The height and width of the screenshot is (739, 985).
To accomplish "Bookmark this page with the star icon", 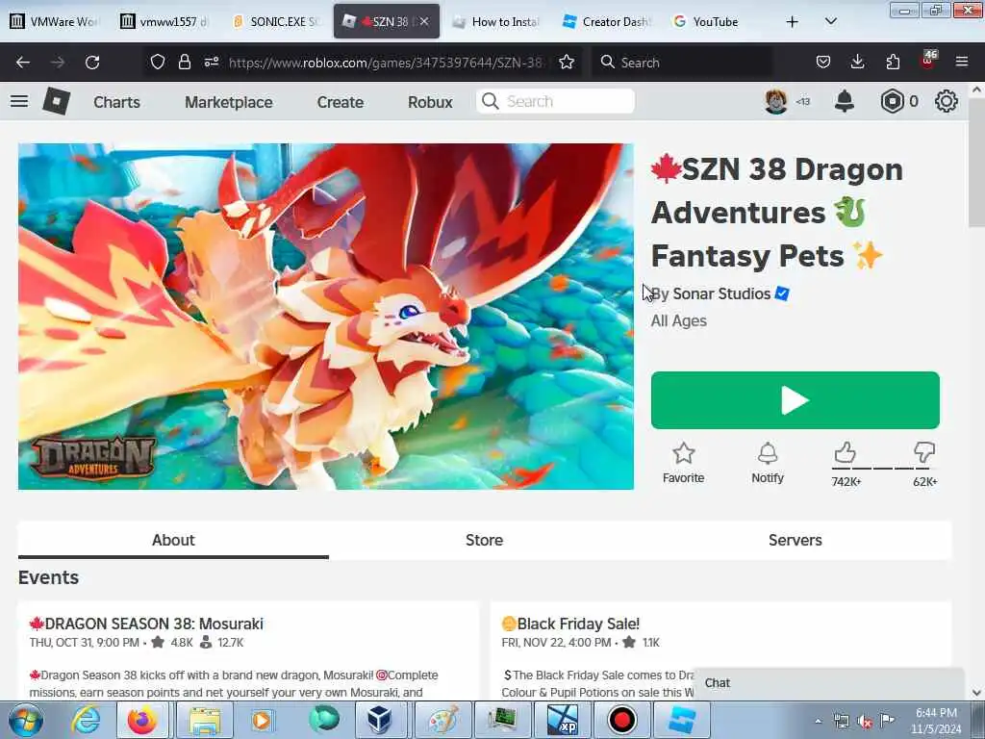I will coord(567,62).
